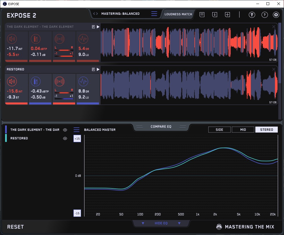Click the Restored track title in track list
The height and width of the screenshot is (235, 284).
coord(15,69)
